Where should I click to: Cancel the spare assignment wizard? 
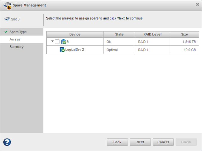163,142
